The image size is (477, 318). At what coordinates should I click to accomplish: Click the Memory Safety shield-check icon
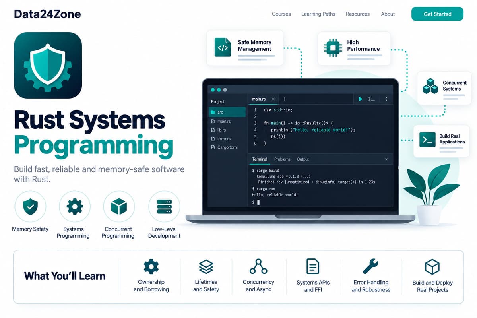coord(30,207)
